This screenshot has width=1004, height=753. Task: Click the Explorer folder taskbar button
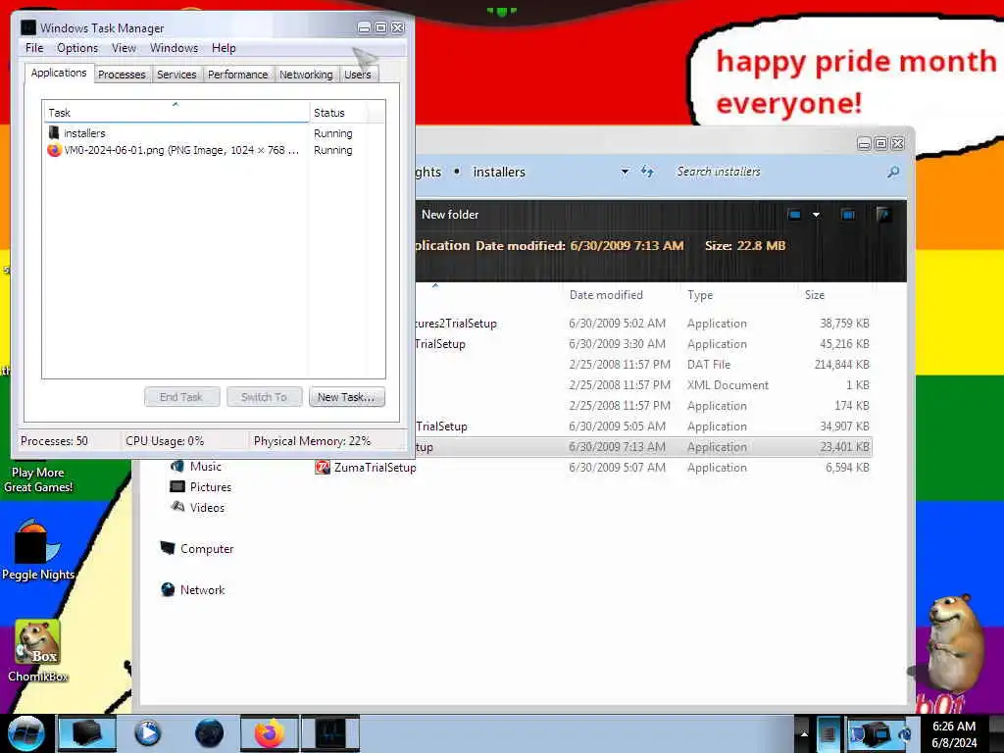click(87, 733)
